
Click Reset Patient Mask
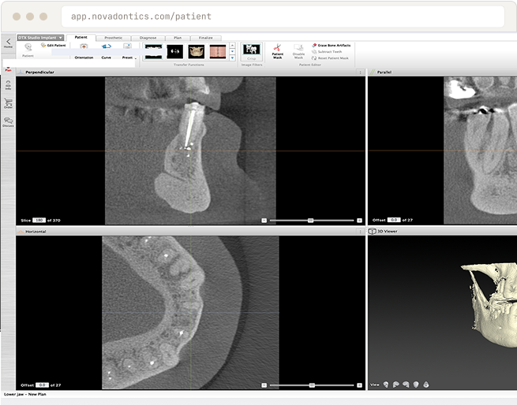coord(330,58)
